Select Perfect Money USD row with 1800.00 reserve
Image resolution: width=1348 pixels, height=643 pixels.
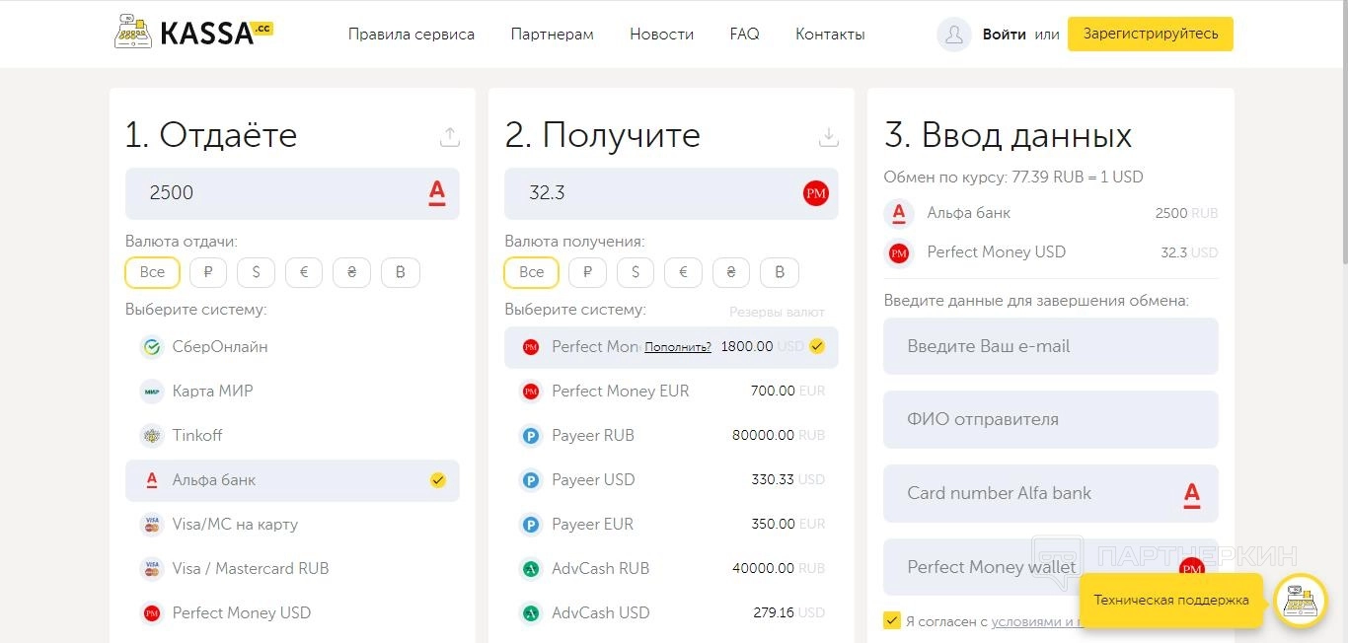(x=671, y=347)
